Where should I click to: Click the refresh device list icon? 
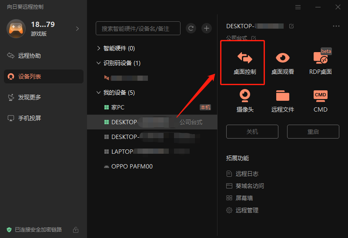(191, 28)
